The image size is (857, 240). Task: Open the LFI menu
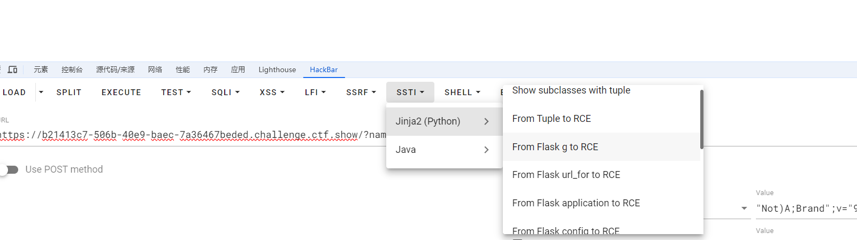pos(315,92)
